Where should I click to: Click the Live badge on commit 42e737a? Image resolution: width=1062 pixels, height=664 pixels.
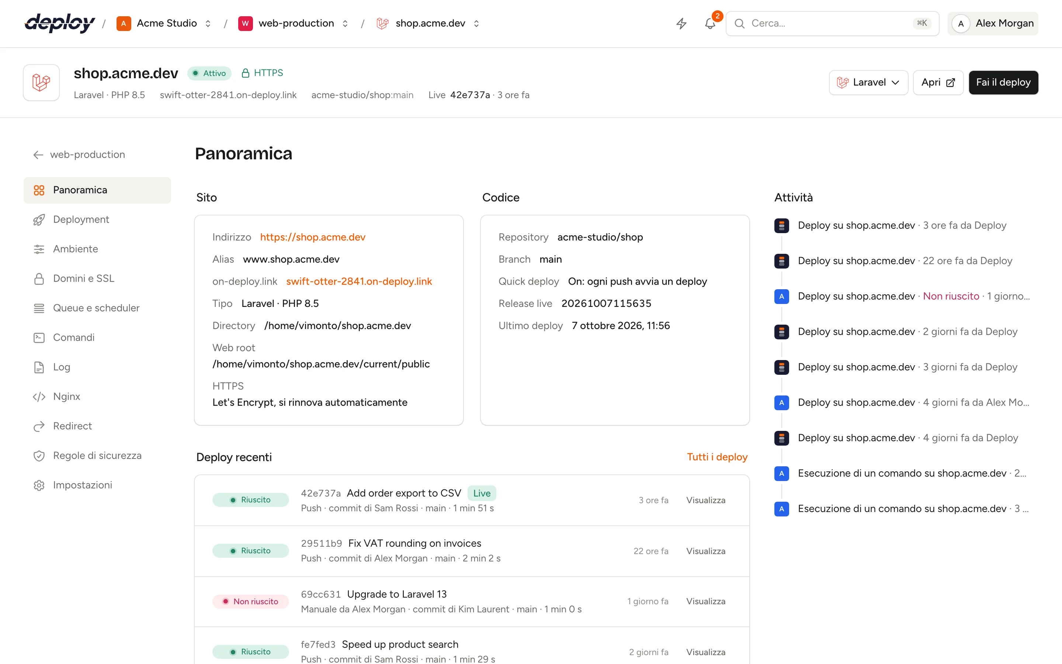click(x=482, y=493)
